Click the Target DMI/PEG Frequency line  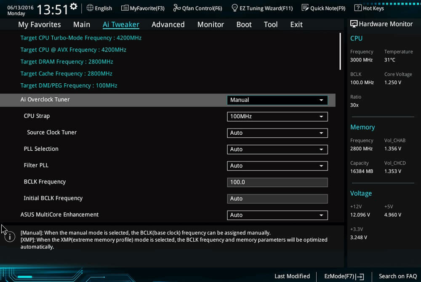[x=69, y=85]
